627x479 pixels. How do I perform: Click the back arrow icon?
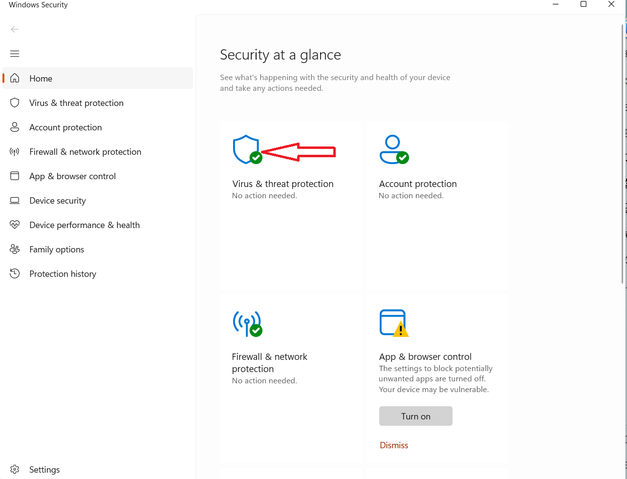click(x=15, y=29)
